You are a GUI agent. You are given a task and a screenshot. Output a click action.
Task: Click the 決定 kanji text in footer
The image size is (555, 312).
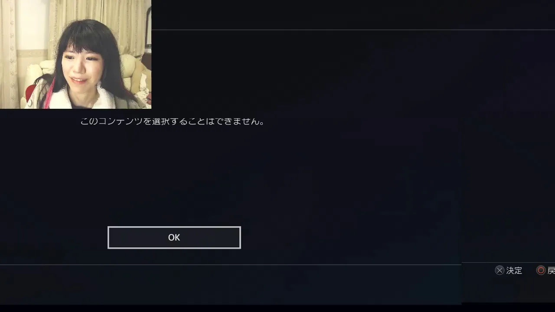pos(514,270)
